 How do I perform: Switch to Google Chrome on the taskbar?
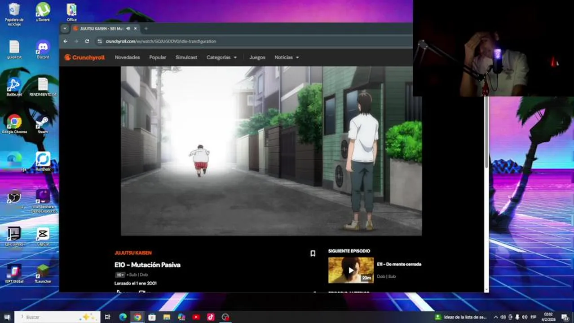[137, 317]
